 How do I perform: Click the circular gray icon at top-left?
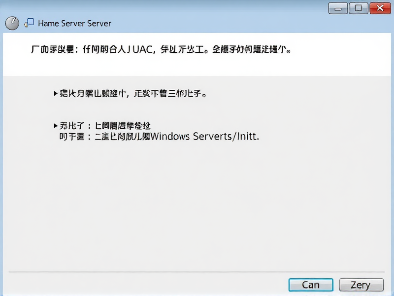tap(12, 23)
